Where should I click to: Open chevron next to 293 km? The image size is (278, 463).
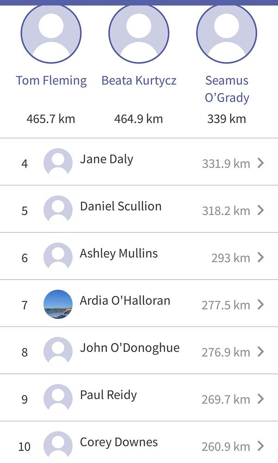261,257
